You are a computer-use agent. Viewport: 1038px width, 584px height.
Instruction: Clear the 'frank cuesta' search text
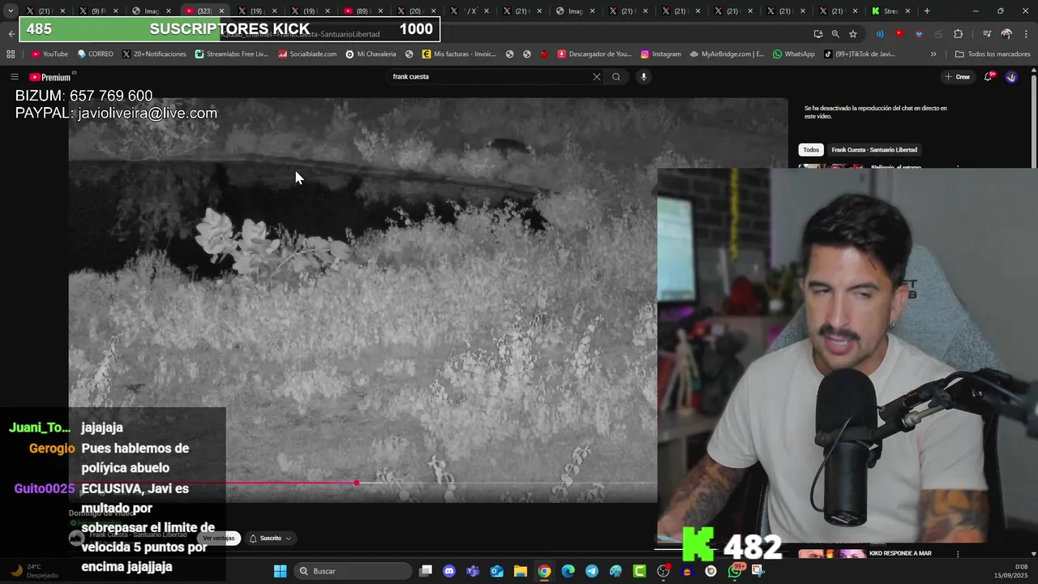pos(597,77)
